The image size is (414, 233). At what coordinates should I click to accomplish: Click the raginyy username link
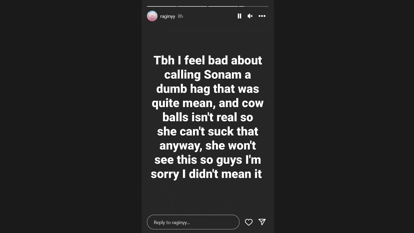168,16
